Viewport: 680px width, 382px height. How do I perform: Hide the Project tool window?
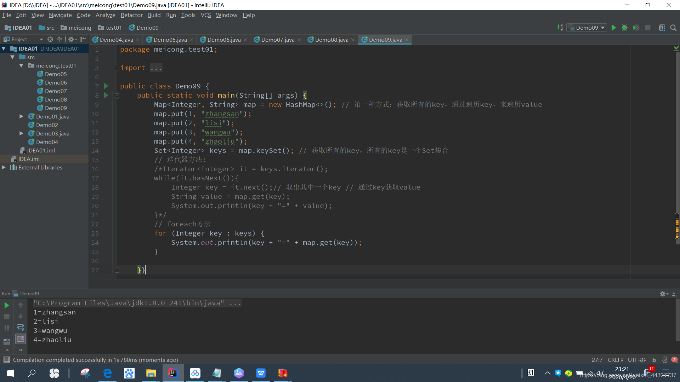83,39
